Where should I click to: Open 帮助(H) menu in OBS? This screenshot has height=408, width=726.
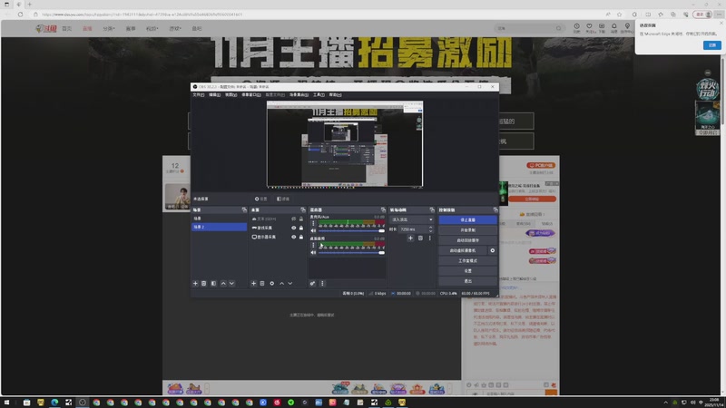click(x=335, y=95)
